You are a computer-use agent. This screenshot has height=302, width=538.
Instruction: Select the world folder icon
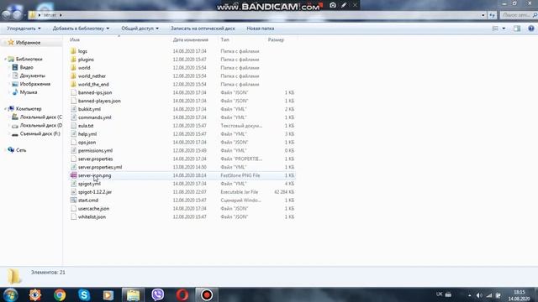[x=73, y=67]
